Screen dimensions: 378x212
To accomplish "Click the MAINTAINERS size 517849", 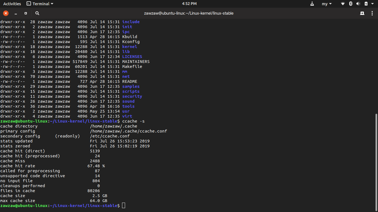I will tap(80, 62).
